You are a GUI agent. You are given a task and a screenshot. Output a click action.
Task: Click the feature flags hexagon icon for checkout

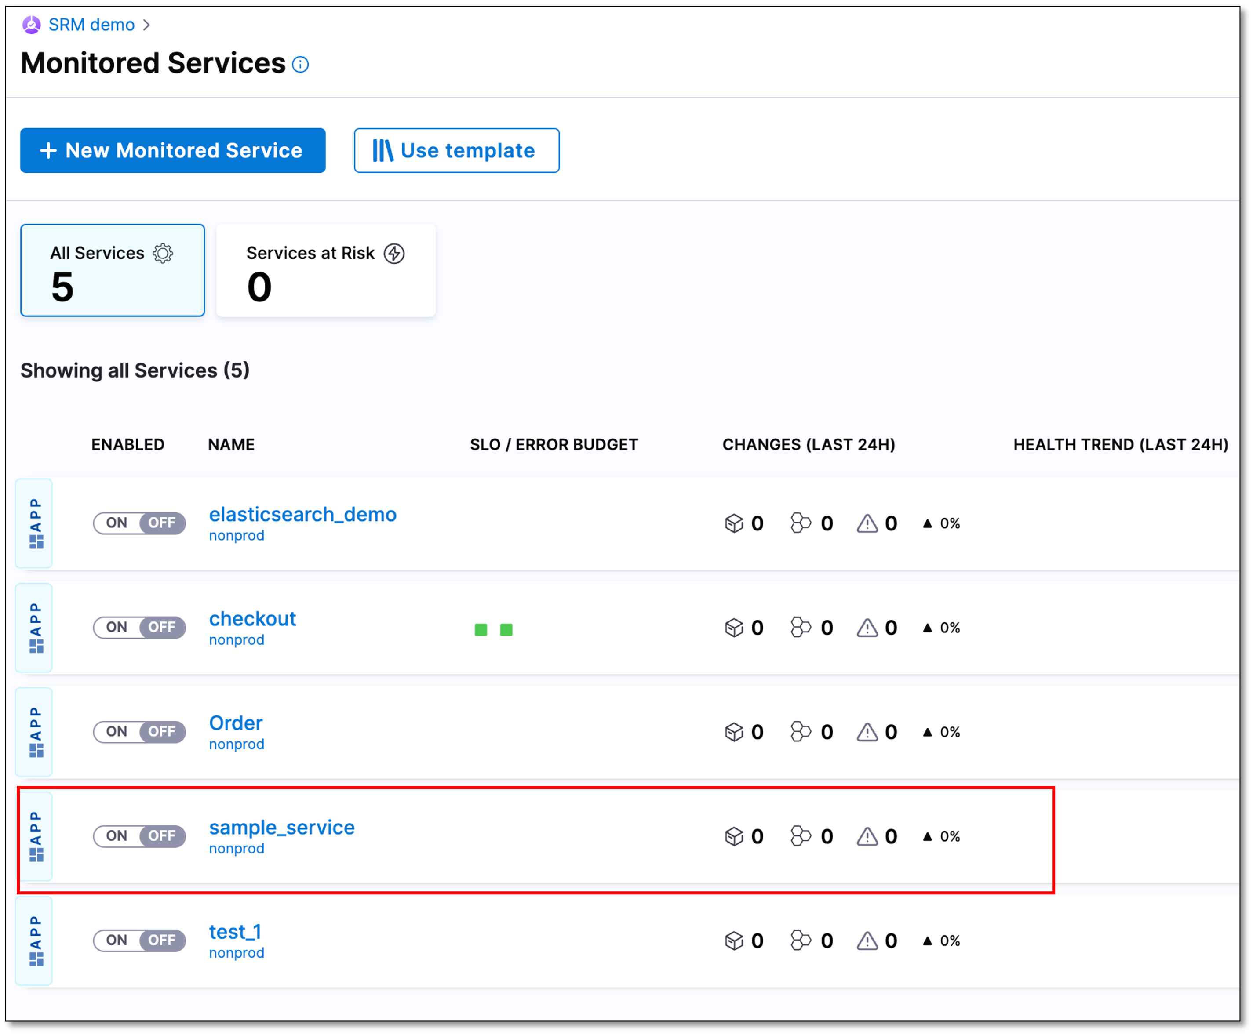click(x=801, y=627)
